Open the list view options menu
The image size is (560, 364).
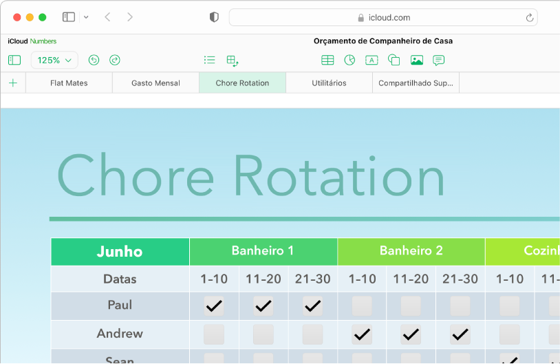210,61
